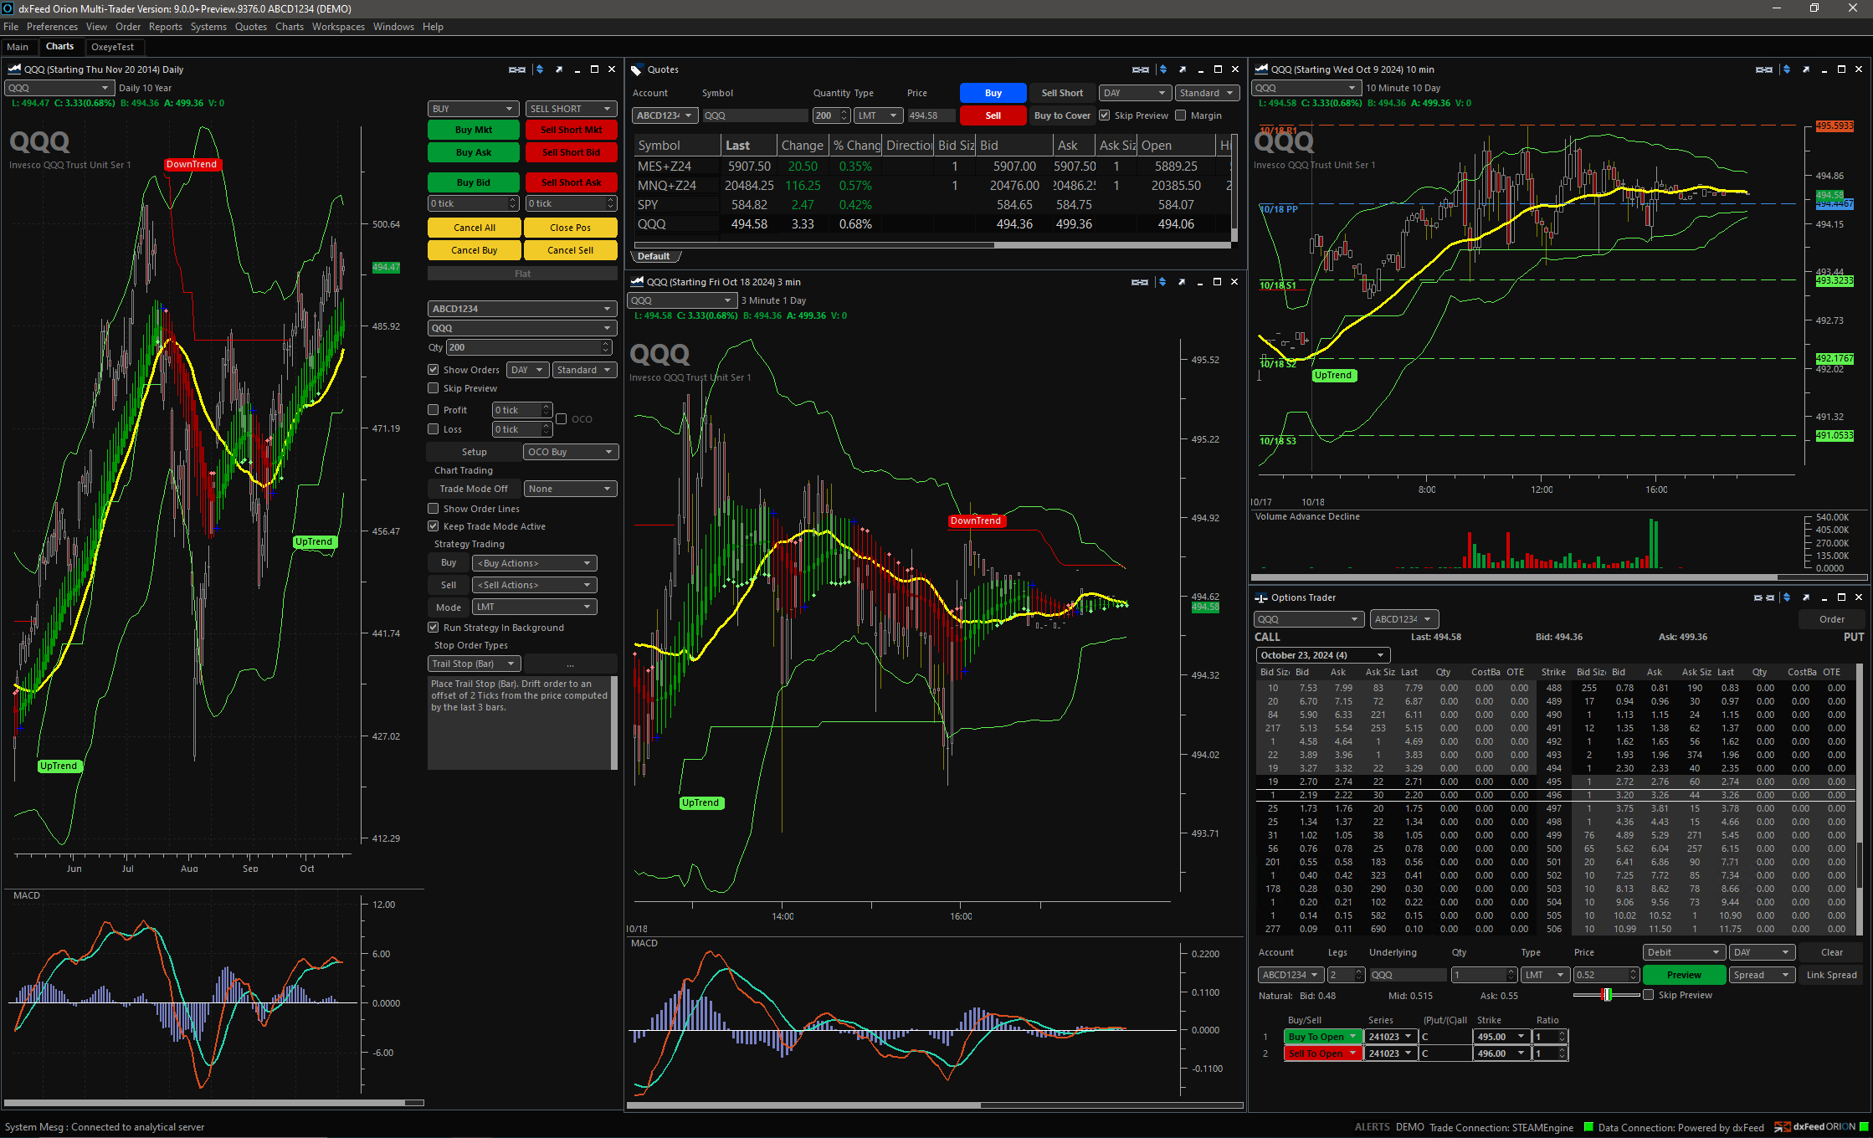Enable the Skip Preview checkbox in the side panel
The width and height of the screenshot is (1873, 1138).
click(434, 387)
